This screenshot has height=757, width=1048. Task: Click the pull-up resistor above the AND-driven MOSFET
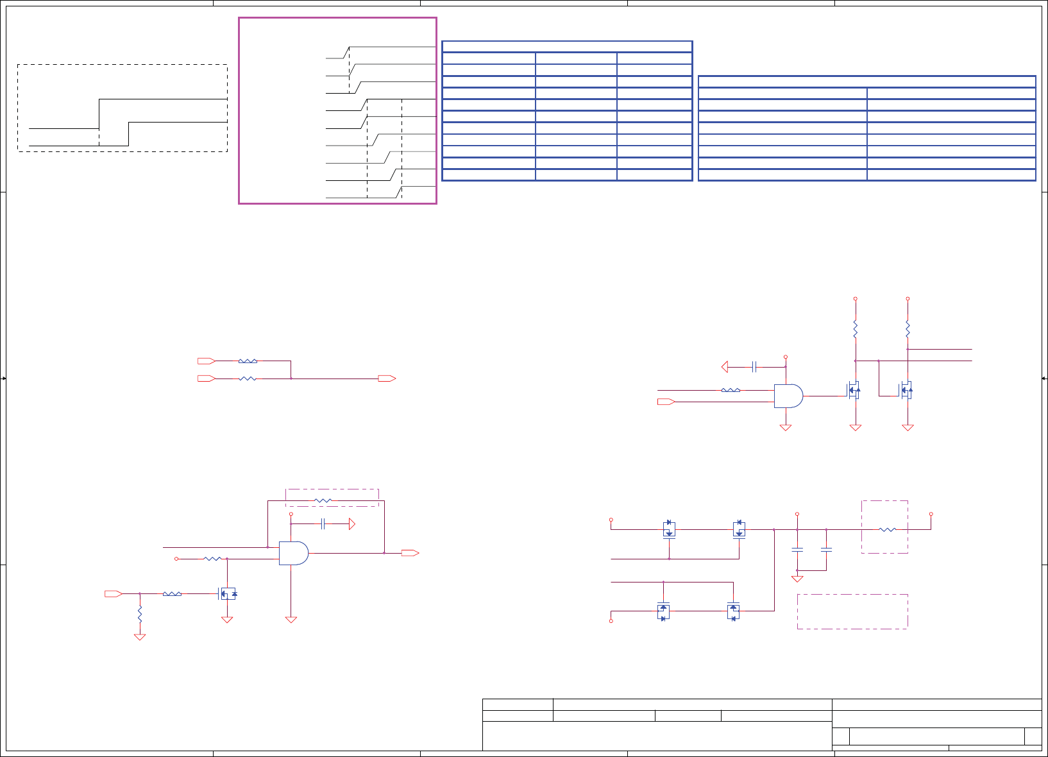pyautogui.click(x=856, y=329)
